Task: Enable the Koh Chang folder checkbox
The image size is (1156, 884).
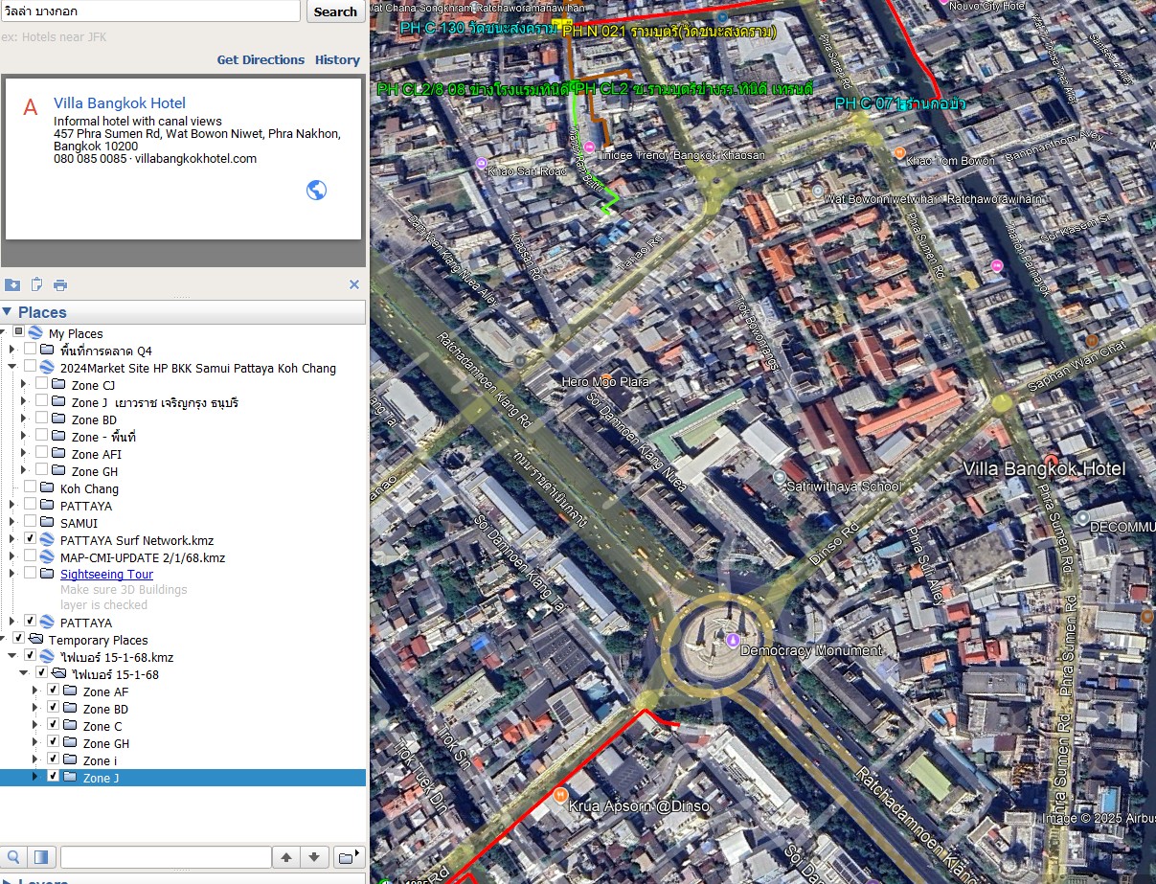Action: (31, 487)
